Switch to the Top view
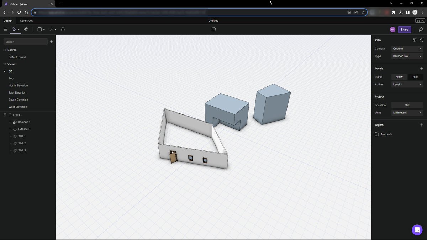This screenshot has width=427, height=240. pos(11,79)
